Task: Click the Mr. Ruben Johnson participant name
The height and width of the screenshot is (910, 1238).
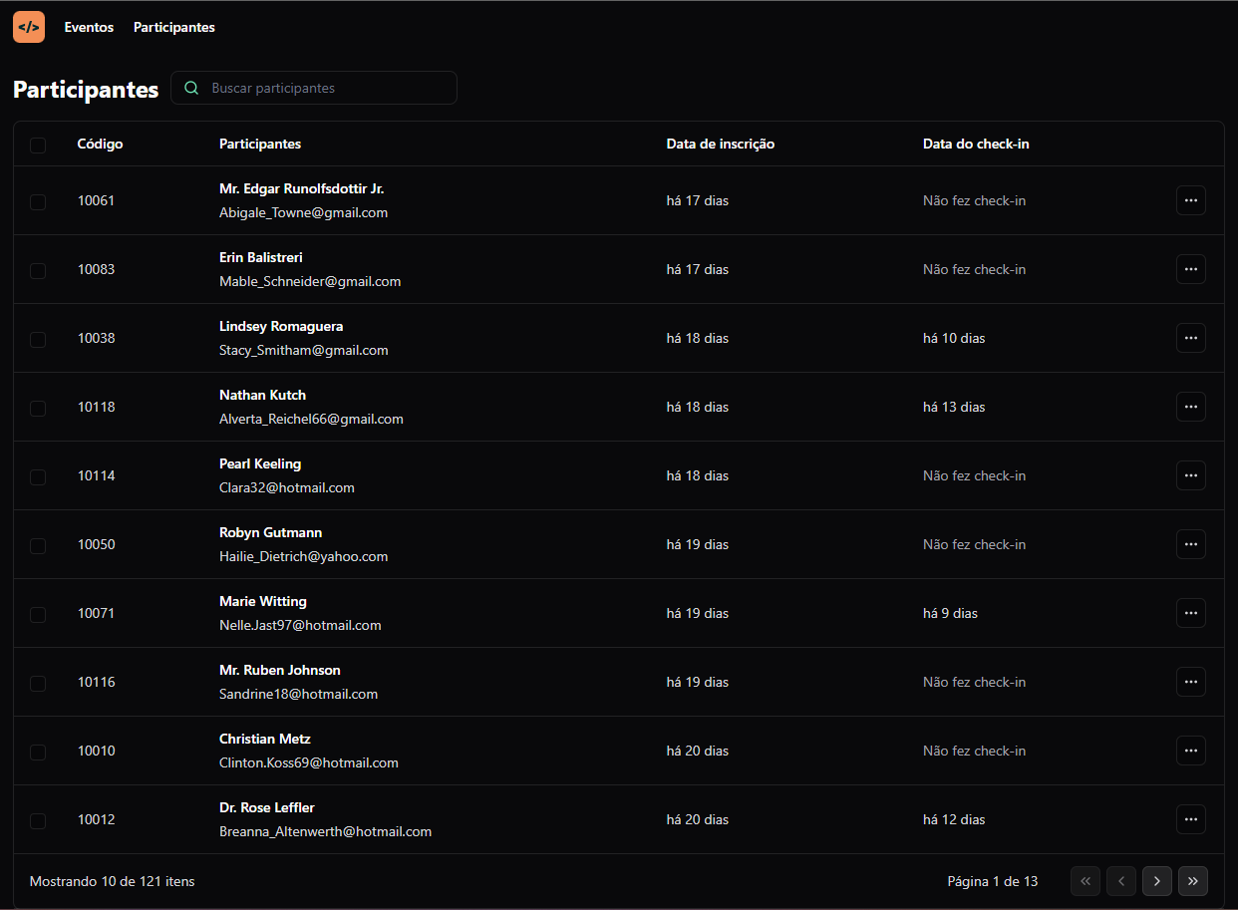Action: click(x=279, y=670)
